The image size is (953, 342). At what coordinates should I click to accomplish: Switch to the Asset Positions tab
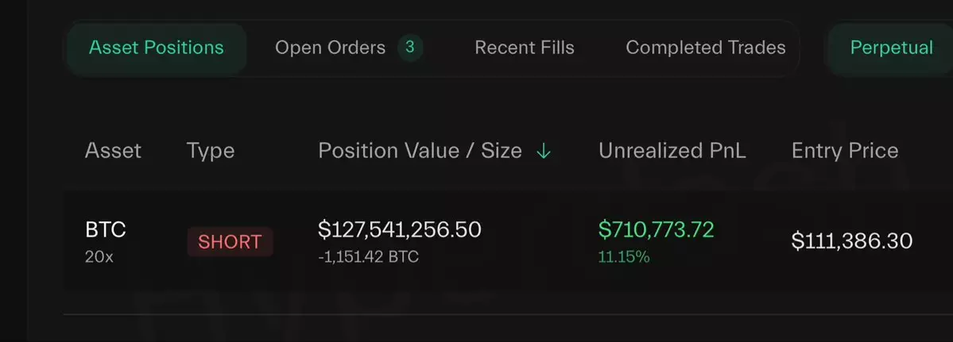coord(157,48)
